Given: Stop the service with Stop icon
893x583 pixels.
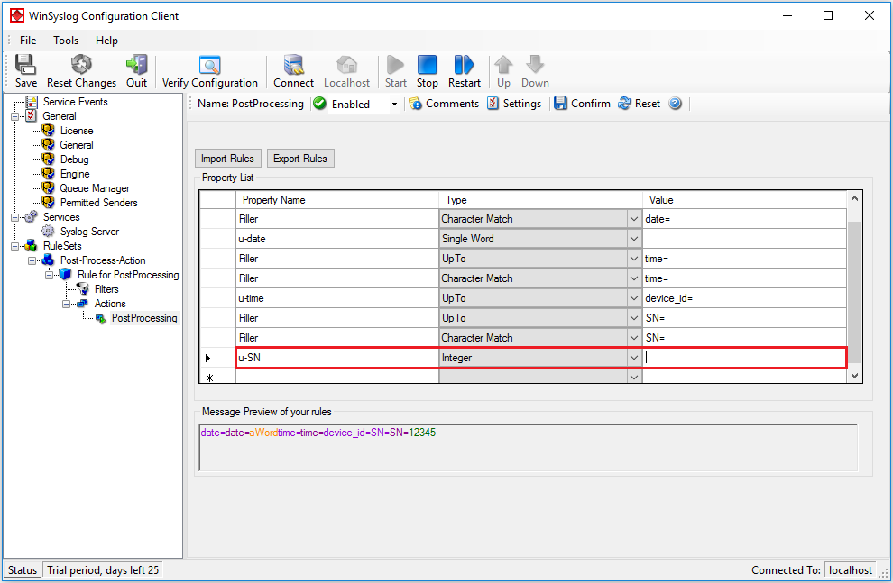Looking at the screenshot, I should click(x=428, y=71).
